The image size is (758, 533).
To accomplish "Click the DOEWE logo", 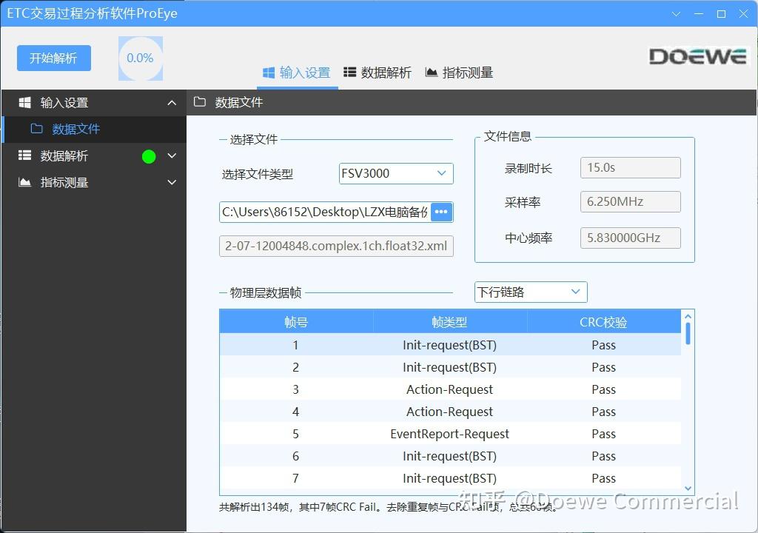I will [697, 55].
